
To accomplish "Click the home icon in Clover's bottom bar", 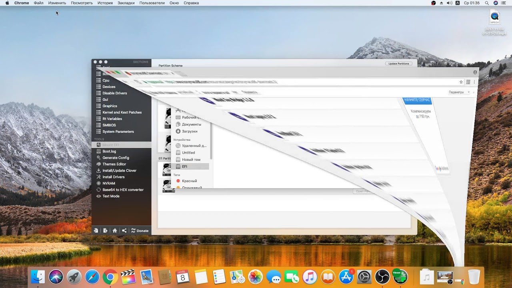I will (x=115, y=230).
